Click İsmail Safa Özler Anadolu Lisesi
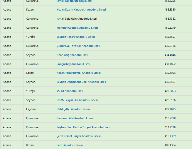The image size is (192, 149). point(77,19)
